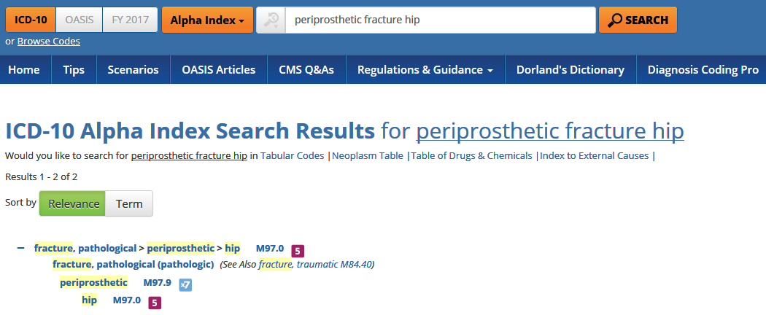Screen dimensions: 766x315
Task: Click the blue x7 badge near M97.9
Action: [x=185, y=285]
